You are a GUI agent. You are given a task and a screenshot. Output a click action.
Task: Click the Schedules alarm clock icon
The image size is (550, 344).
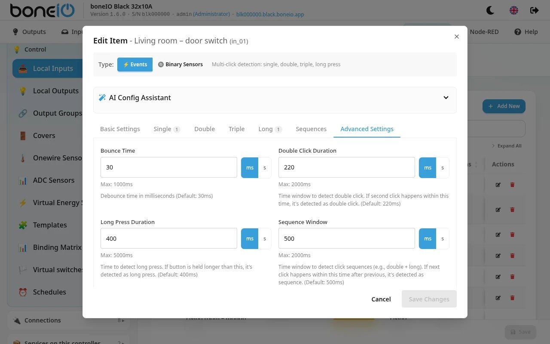(x=23, y=292)
